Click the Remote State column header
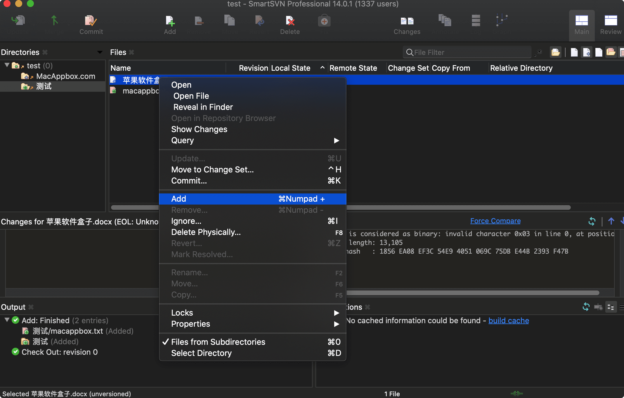Image resolution: width=624 pixels, height=398 pixels. (356, 68)
